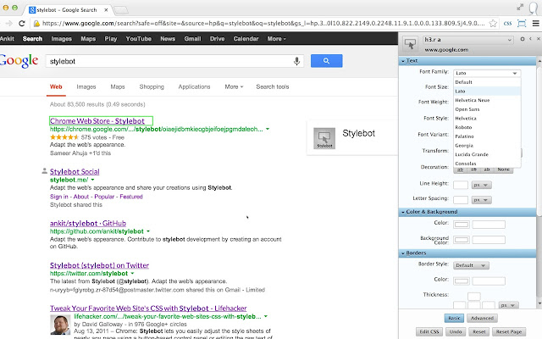542x339 pixels.
Task: Click Reset Page button
Action: pos(509,331)
